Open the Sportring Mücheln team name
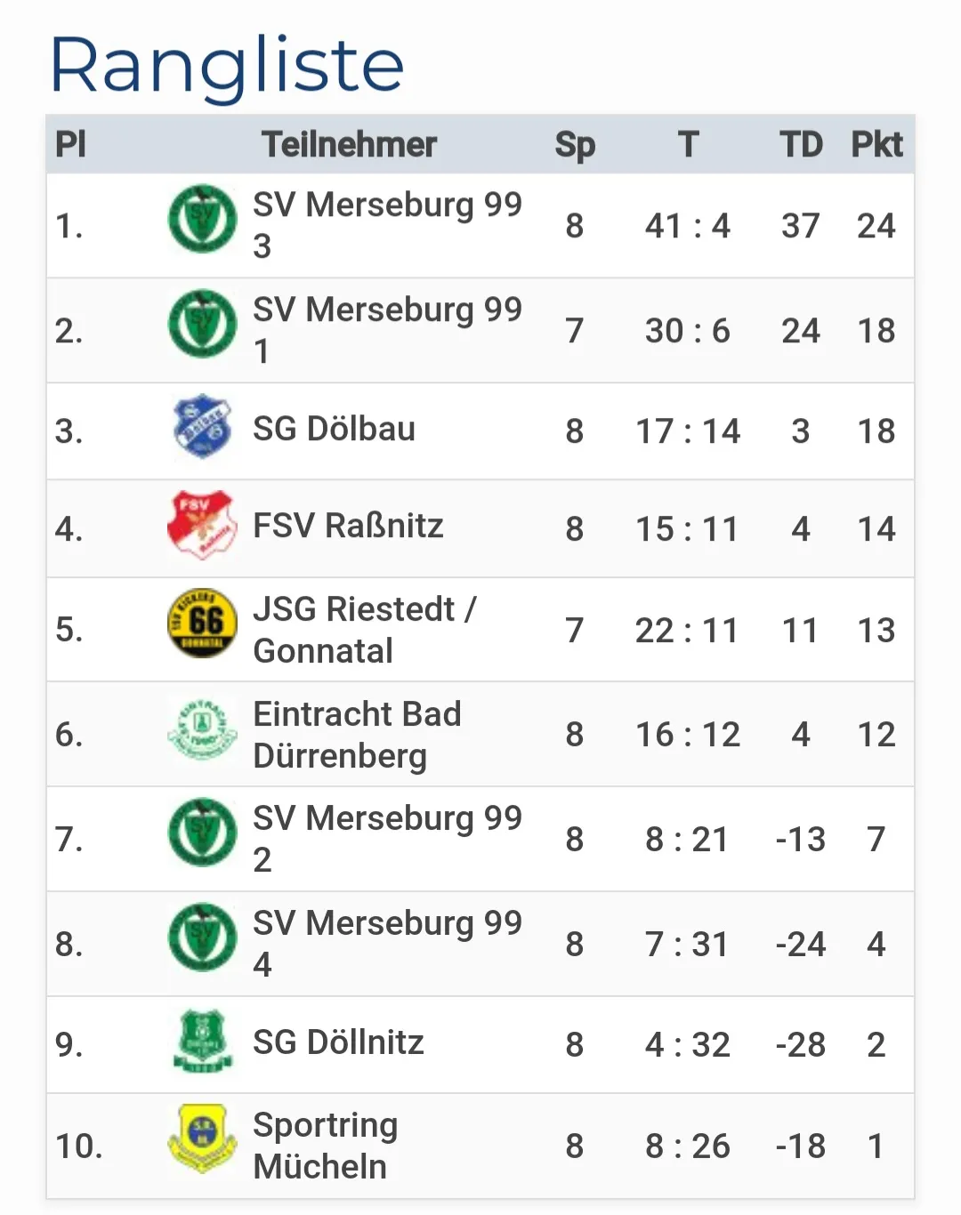This screenshot has width=961, height=1215. [x=325, y=1146]
